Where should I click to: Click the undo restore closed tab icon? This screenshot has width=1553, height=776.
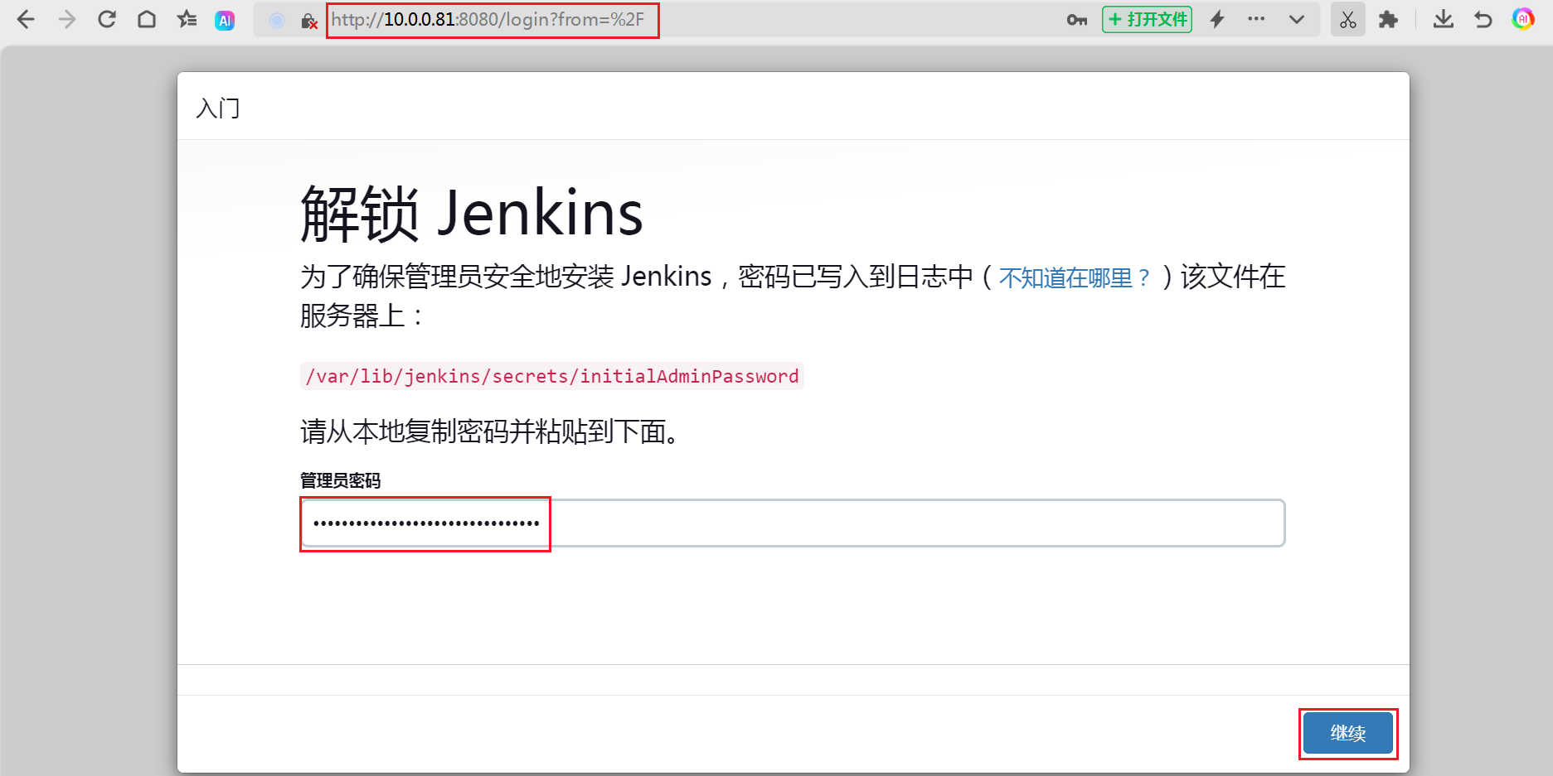[1483, 20]
